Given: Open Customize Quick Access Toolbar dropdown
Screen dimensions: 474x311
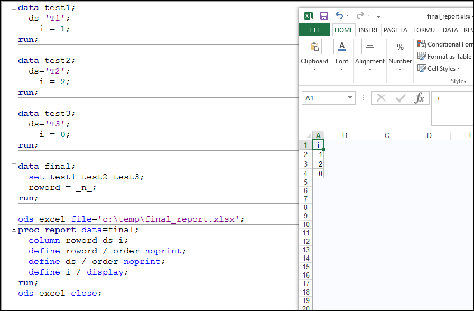Looking at the screenshot, I should [378, 16].
